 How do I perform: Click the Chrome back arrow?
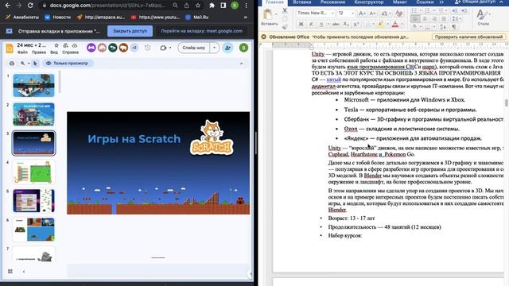[7, 6]
